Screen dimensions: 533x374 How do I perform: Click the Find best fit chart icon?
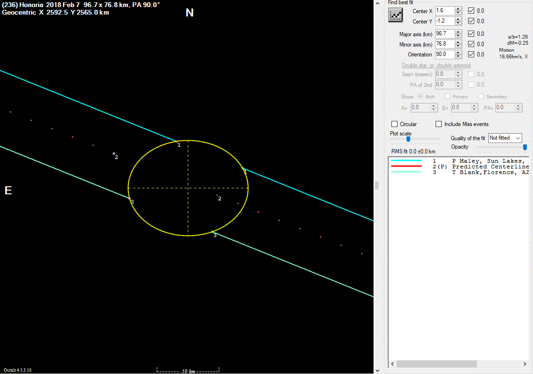(x=396, y=15)
